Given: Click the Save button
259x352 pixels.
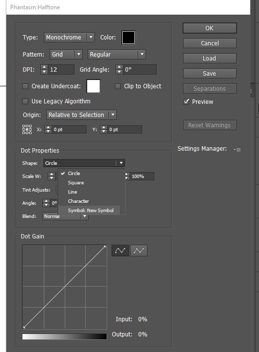Looking at the screenshot, I should point(210,74).
